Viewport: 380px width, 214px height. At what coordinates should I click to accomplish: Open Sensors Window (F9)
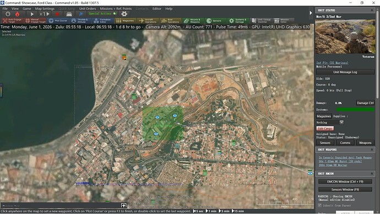pos(345,190)
